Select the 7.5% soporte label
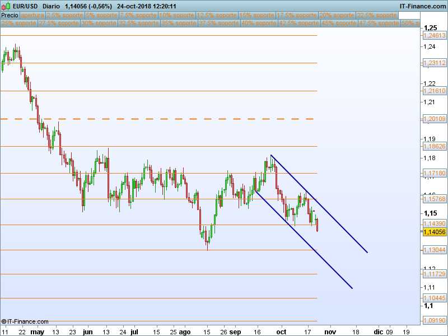Image resolution: width=448 pixels, height=336 pixels. click(138, 16)
